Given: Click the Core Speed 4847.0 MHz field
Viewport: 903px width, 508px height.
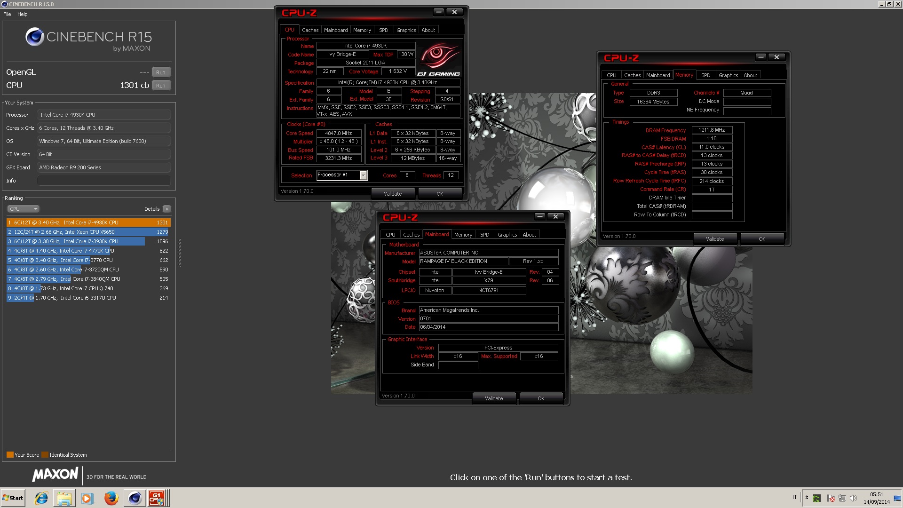Looking at the screenshot, I should [339, 133].
